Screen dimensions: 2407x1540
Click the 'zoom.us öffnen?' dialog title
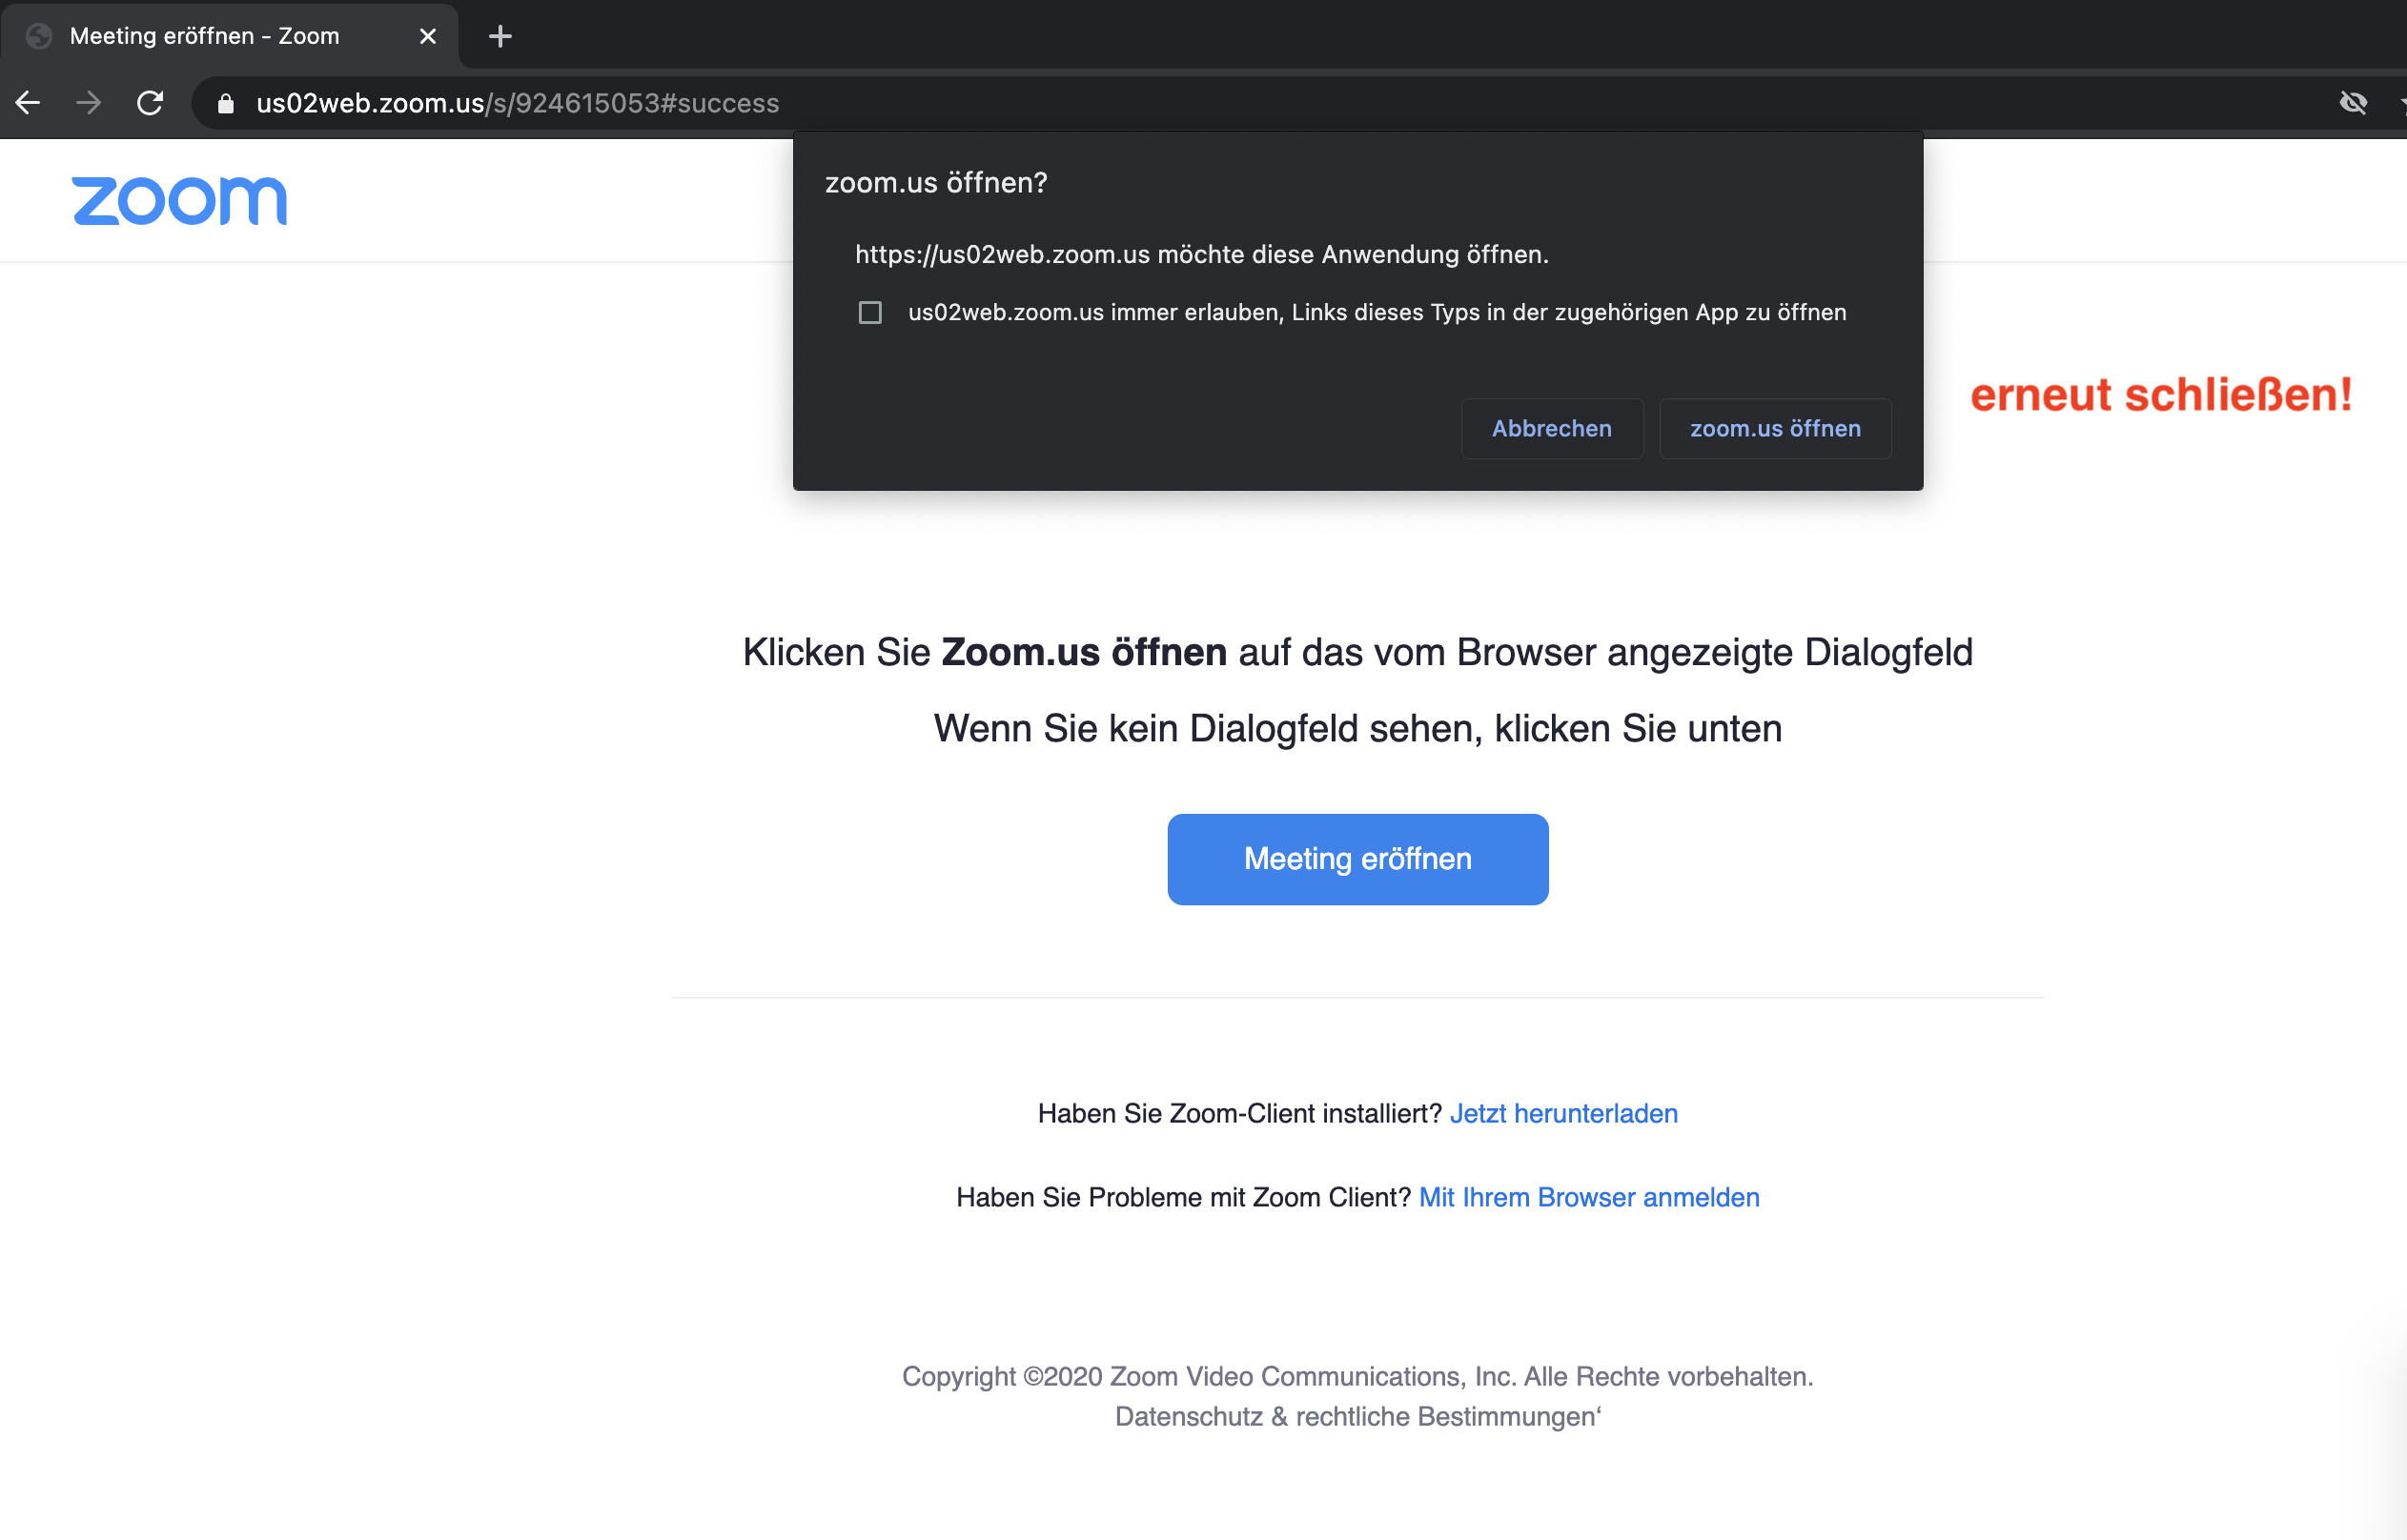click(x=936, y=183)
